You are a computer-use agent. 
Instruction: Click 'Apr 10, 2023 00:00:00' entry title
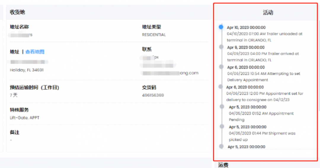(x=246, y=27)
